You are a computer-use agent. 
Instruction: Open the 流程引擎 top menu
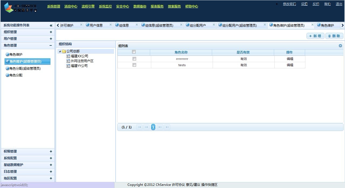pyautogui.click(x=88, y=6)
